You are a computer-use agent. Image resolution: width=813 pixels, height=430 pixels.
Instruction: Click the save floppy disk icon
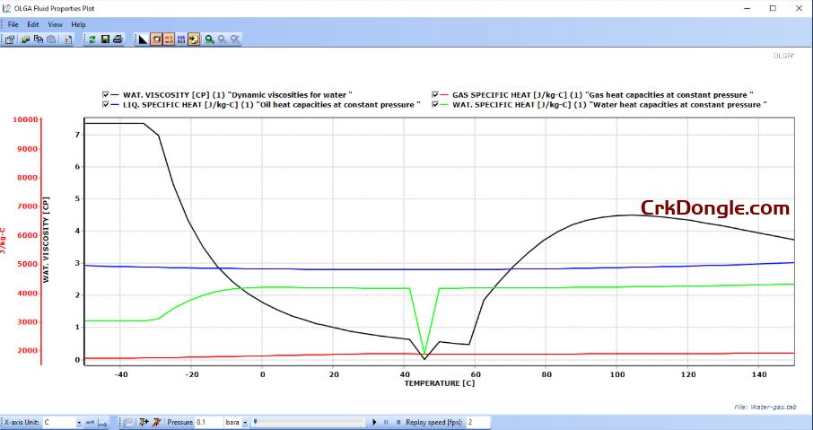tap(105, 39)
